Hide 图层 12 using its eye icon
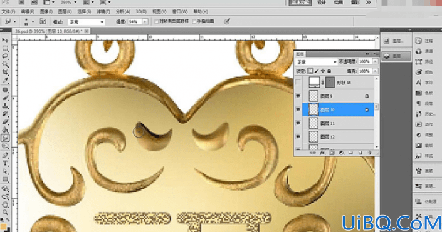 click(x=298, y=136)
